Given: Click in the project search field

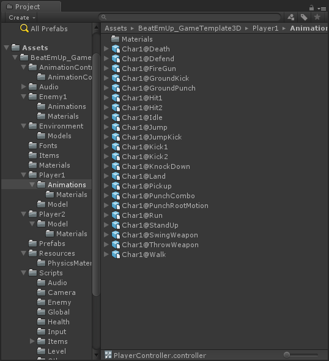Looking at the screenshot, I should pyautogui.click(x=190, y=17).
